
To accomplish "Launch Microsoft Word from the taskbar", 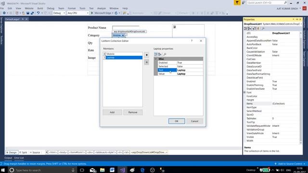I will [112, 170].
